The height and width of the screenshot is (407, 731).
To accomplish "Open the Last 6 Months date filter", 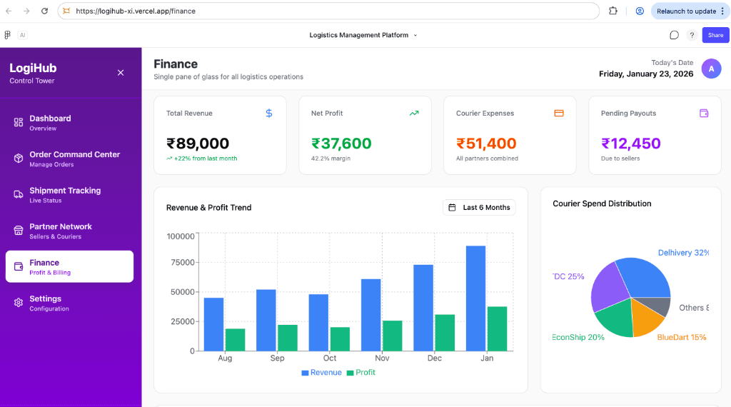I will coord(479,208).
